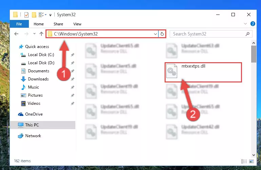Viewport: 261px width, 170px height.
Task: Open the blue Help icon
Action: [253, 24]
